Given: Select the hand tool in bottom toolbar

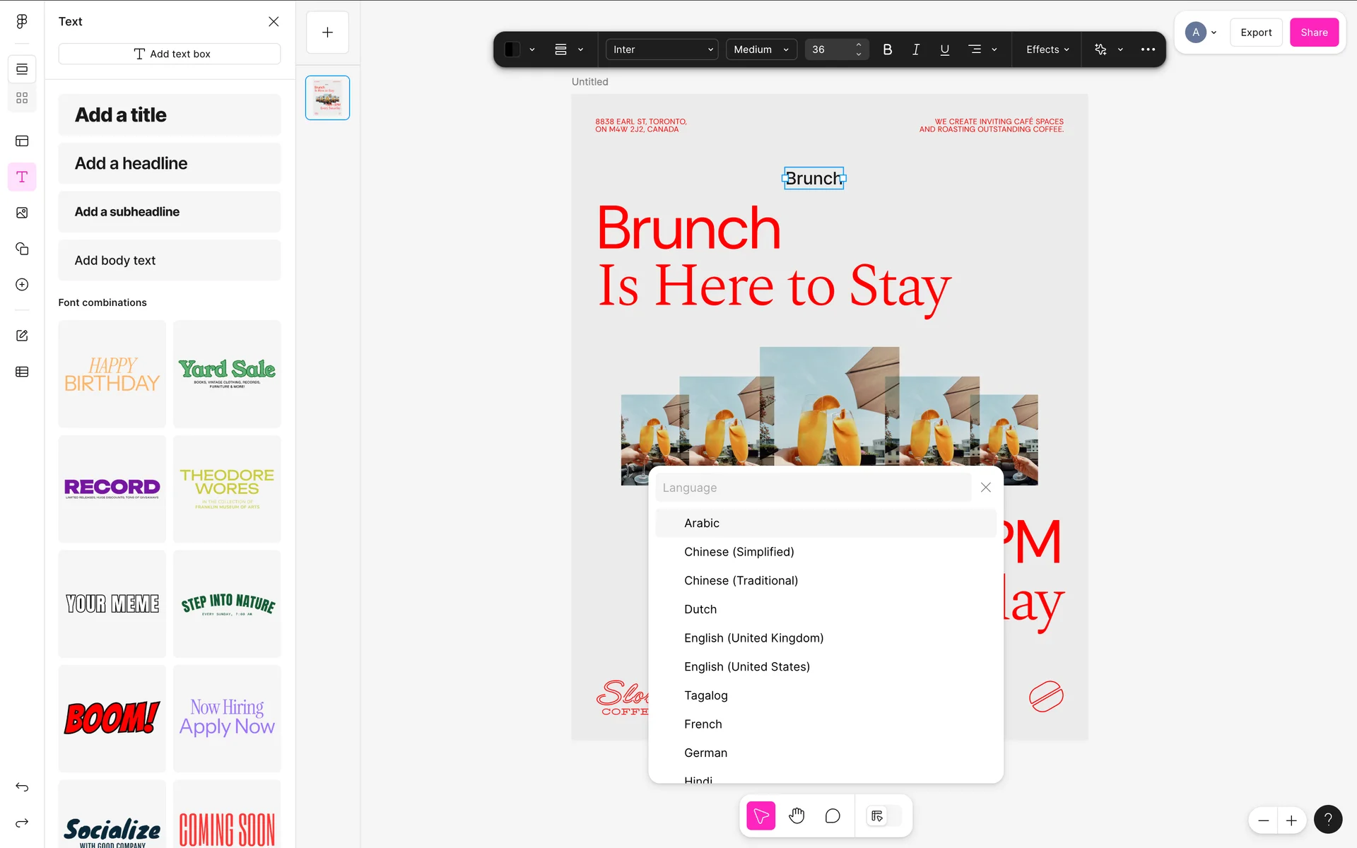Looking at the screenshot, I should (797, 816).
